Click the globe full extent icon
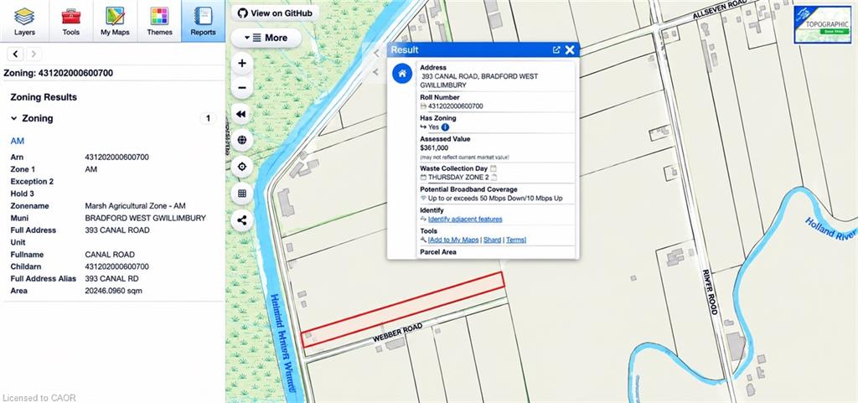 point(242,140)
